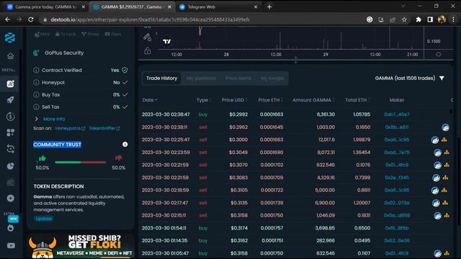
Task: Click the plus circle sidebar icon
Action: coord(11,199)
